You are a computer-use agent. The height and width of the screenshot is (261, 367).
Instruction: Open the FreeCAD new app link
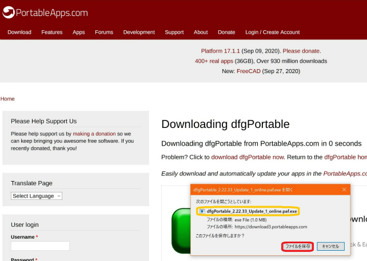[249, 71]
